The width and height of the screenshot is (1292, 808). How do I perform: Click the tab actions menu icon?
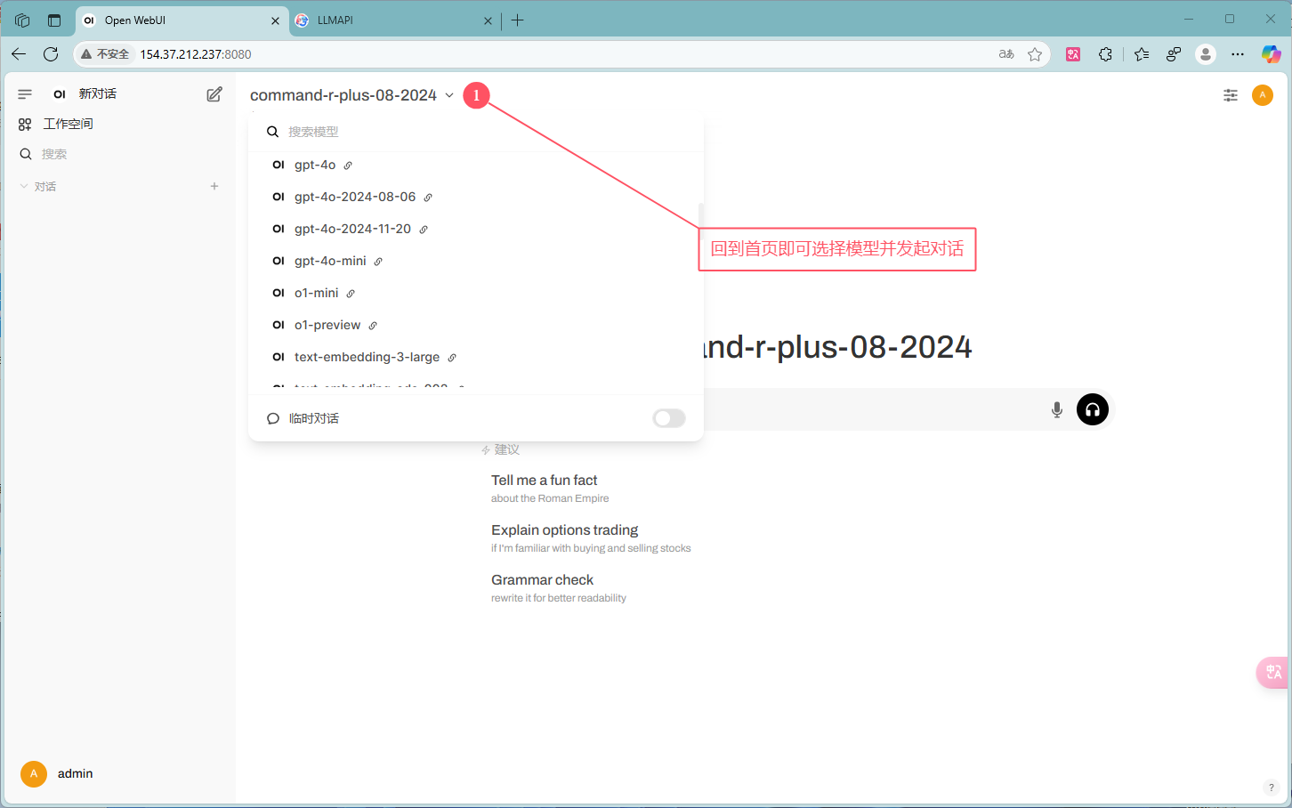54,20
